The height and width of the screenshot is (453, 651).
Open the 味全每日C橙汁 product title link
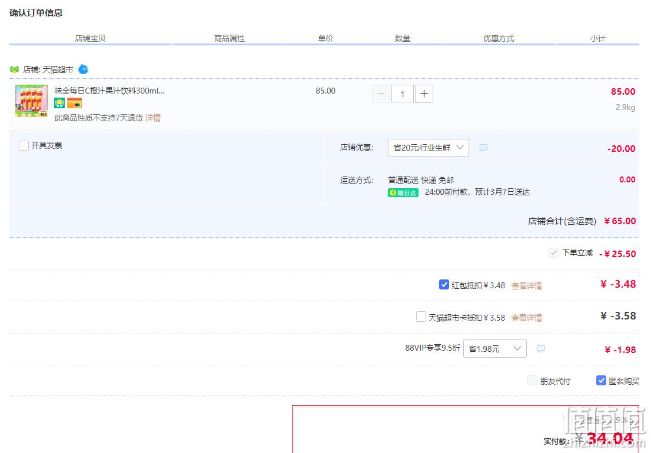click(109, 91)
